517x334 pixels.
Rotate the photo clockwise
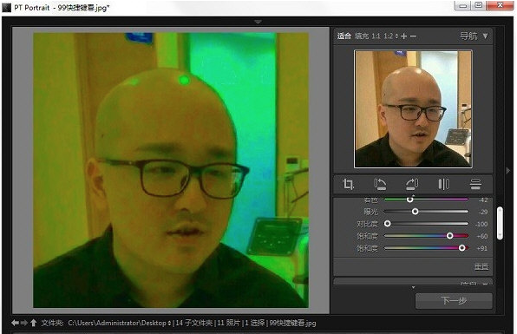coord(412,184)
